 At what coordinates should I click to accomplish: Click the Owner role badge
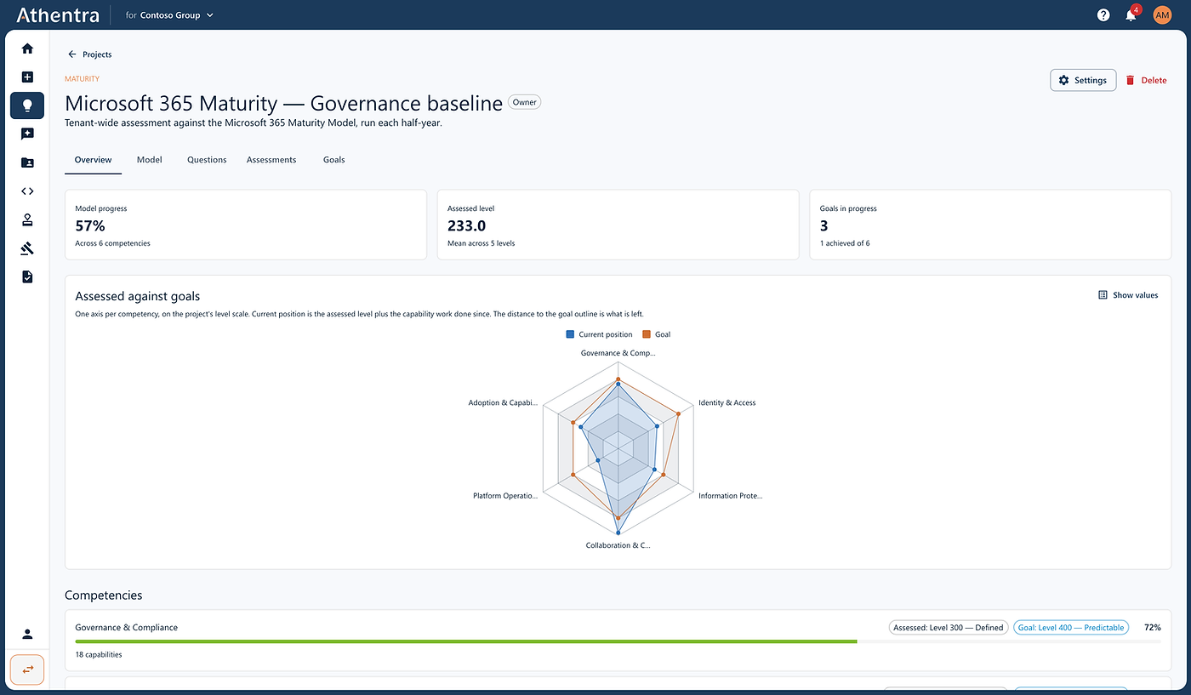click(524, 102)
